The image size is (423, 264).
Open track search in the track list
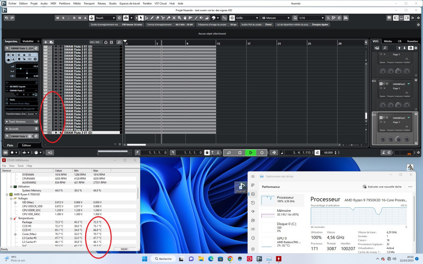point(119,42)
